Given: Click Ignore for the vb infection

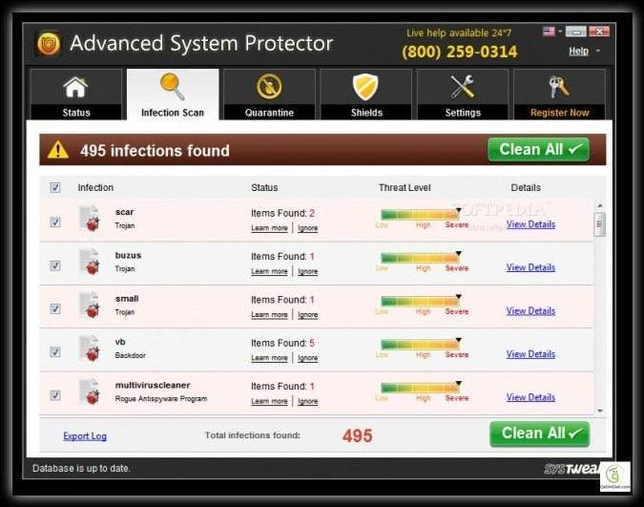Looking at the screenshot, I should [x=307, y=358].
